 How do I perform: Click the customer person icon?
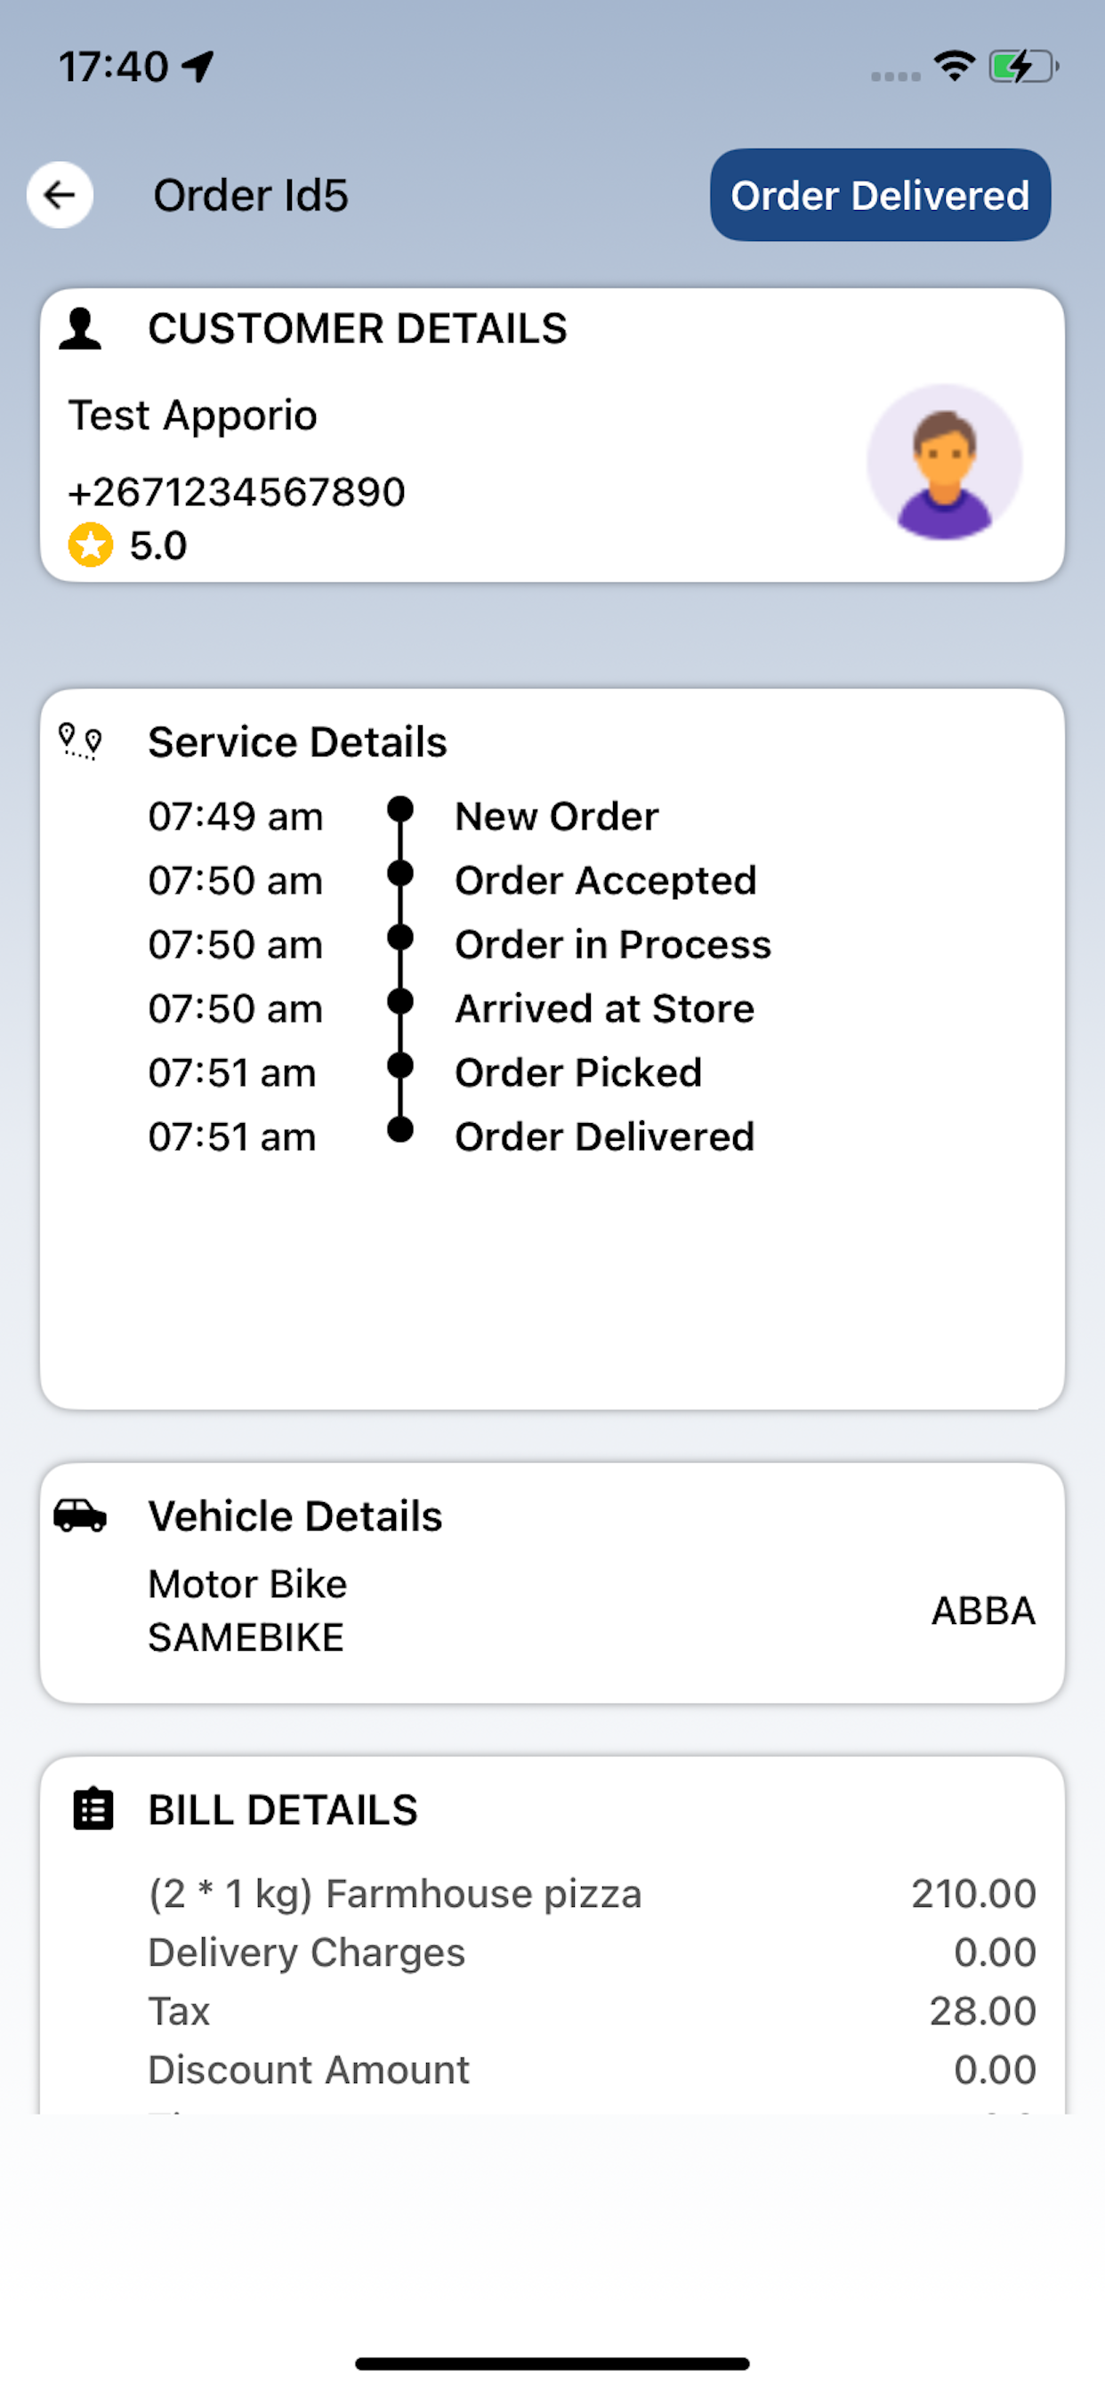point(80,328)
